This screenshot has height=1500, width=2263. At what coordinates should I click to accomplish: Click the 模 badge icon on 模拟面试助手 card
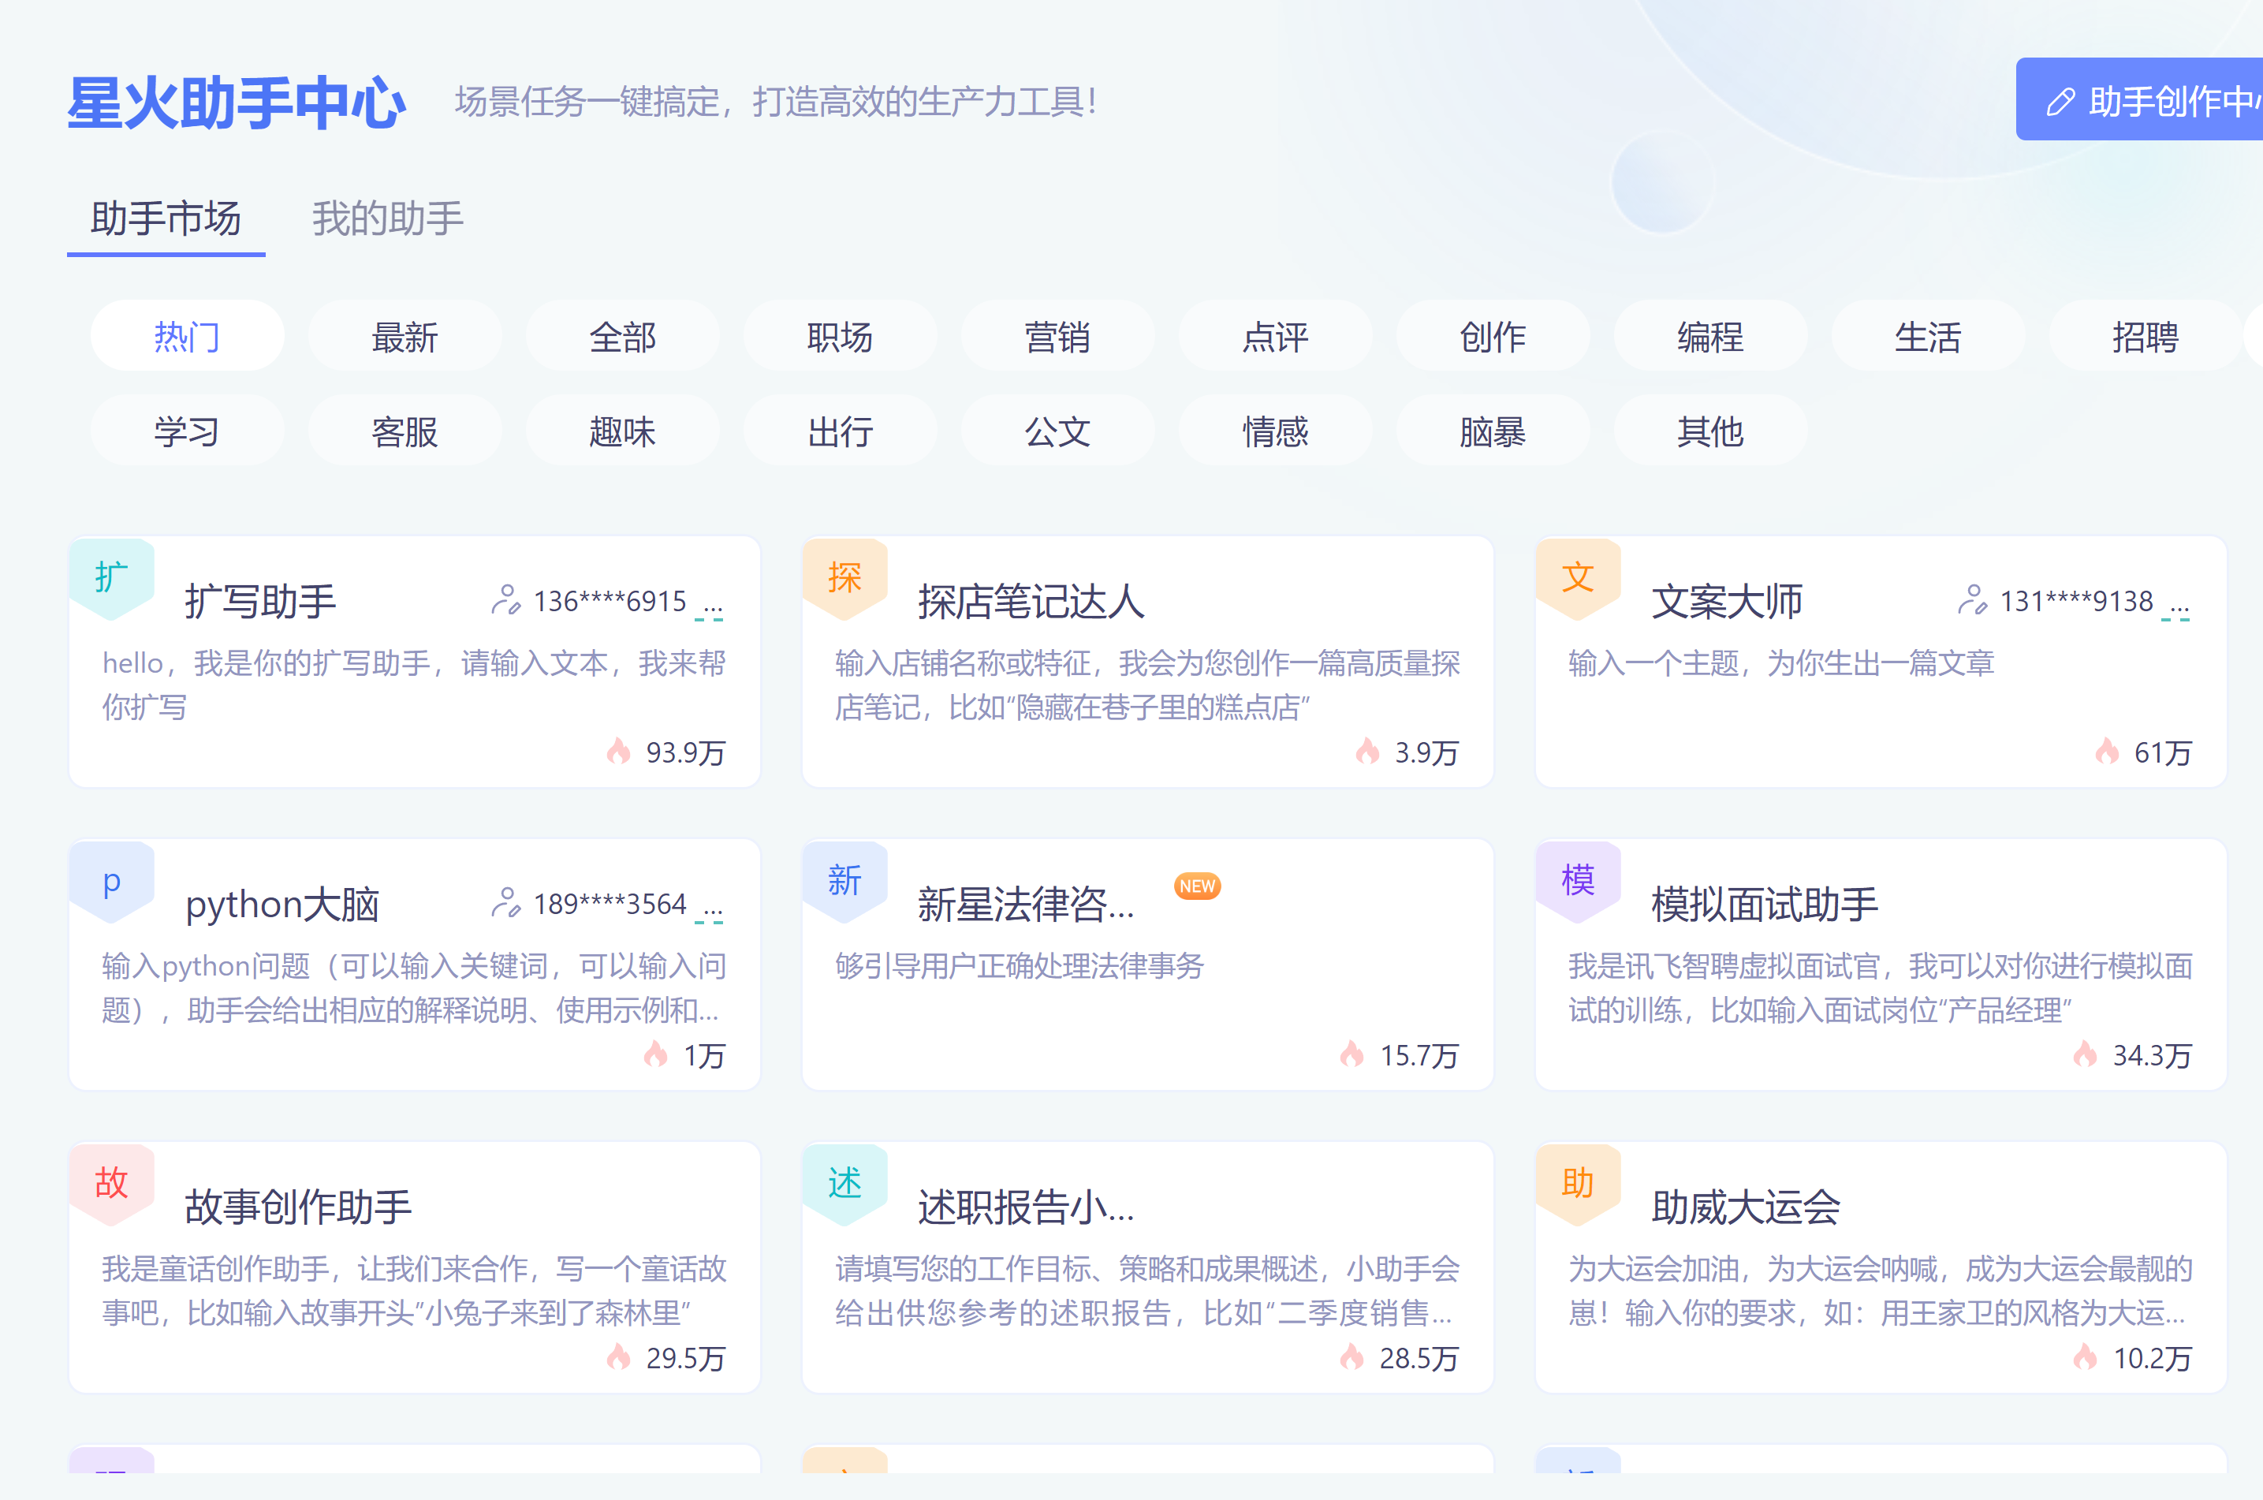coord(1578,880)
